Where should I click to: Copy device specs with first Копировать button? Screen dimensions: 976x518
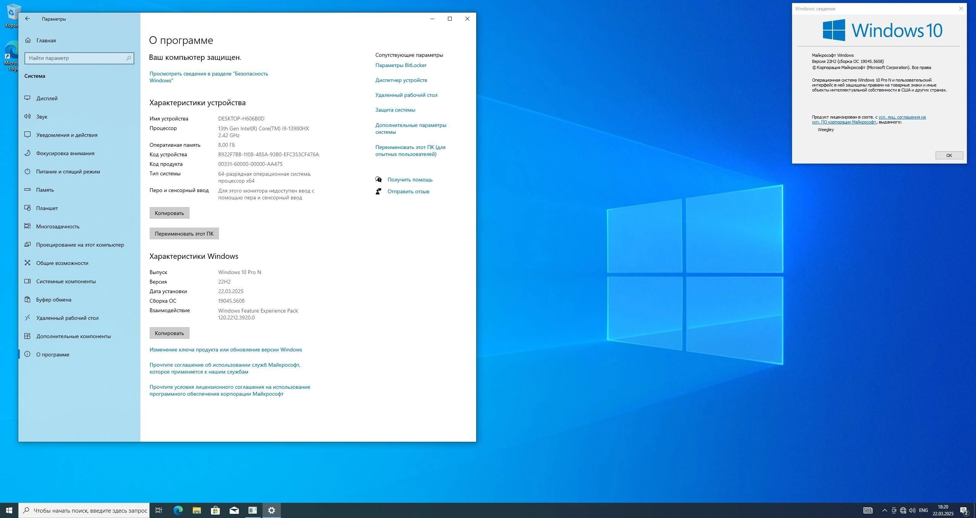point(169,213)
